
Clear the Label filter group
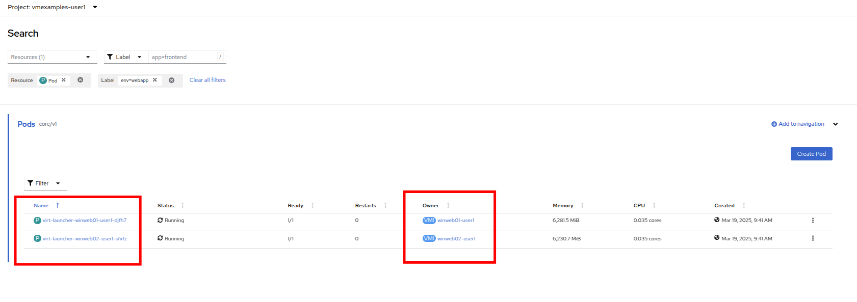[172, 80]
